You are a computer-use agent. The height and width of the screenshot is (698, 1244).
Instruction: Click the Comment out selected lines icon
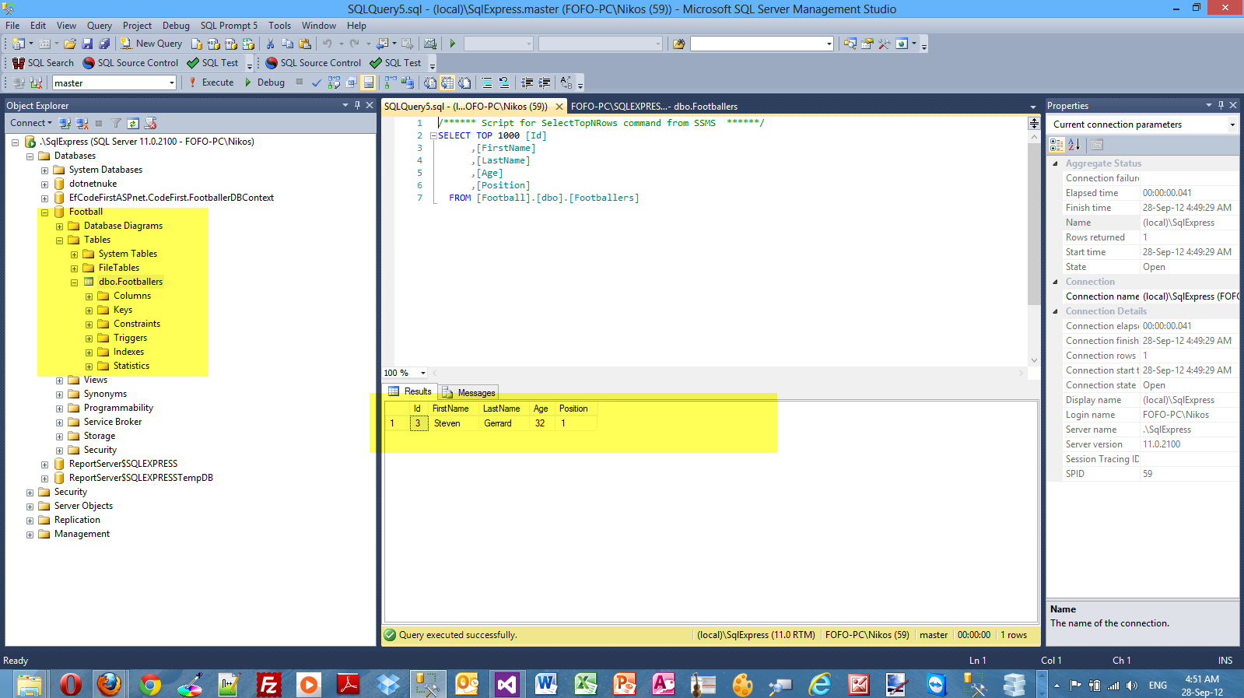[x=487, y=82]
